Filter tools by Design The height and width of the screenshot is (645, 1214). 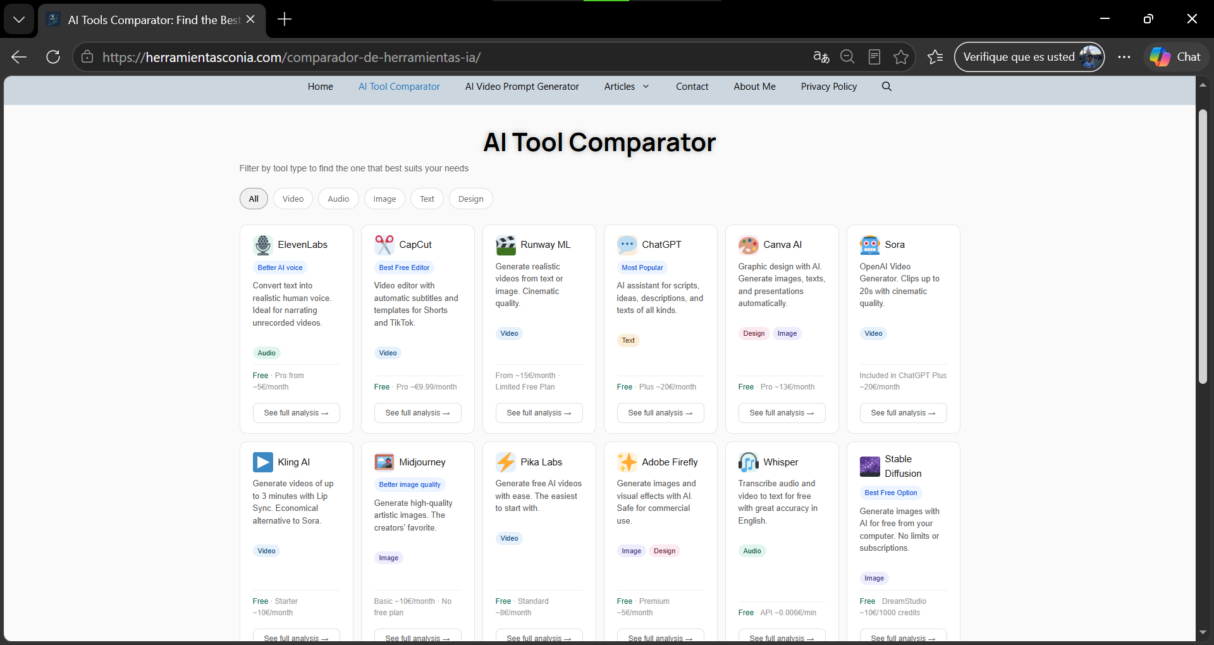click(x=470, y=199)
